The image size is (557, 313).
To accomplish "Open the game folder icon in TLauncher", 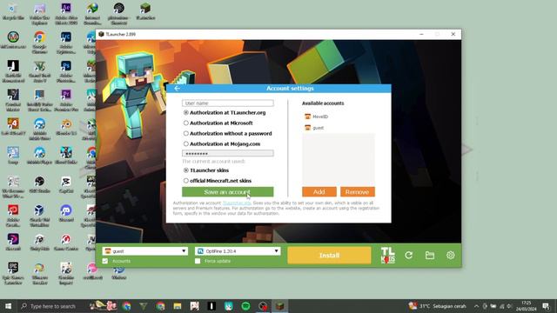I will [429, 255].
